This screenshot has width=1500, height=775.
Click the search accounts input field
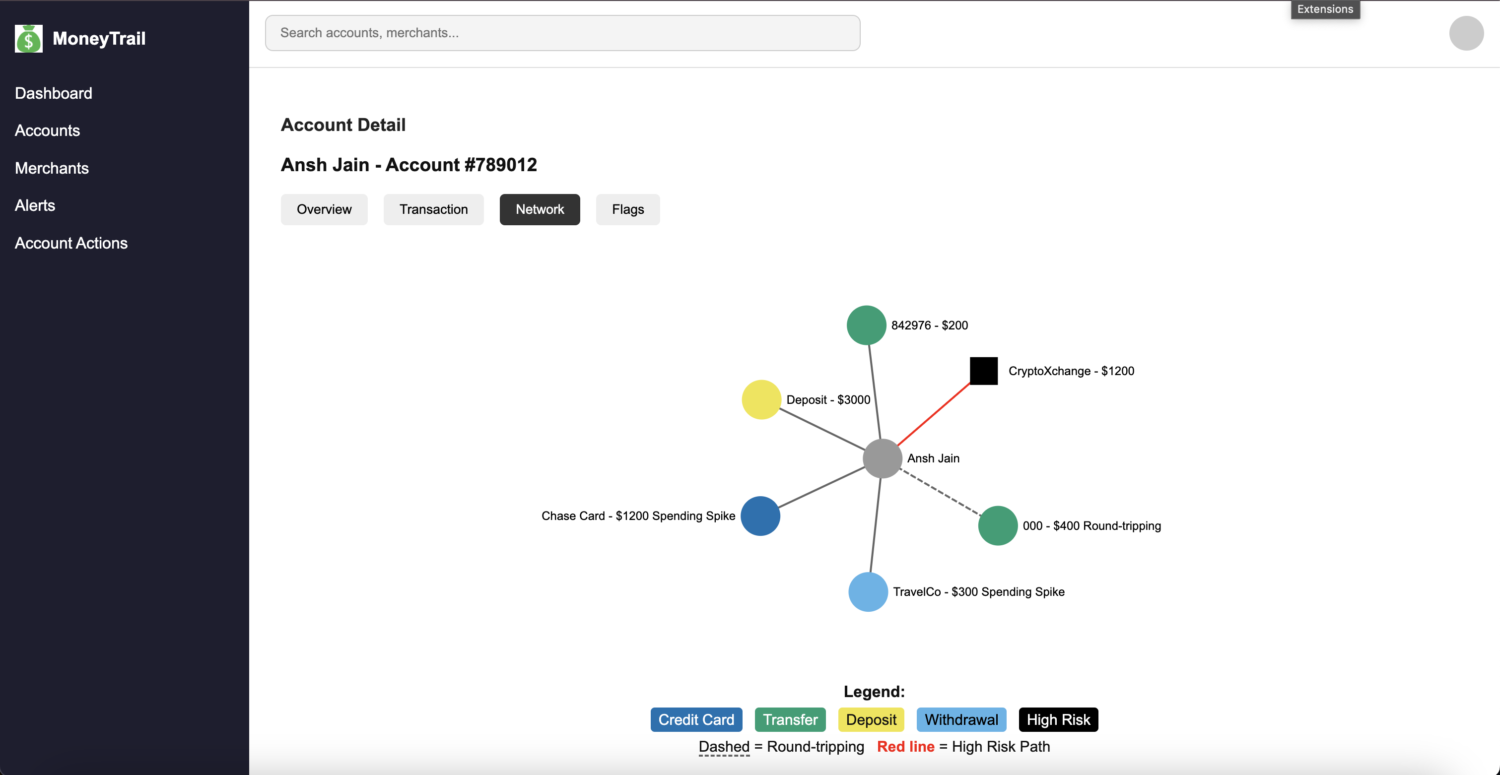(562, 33)
